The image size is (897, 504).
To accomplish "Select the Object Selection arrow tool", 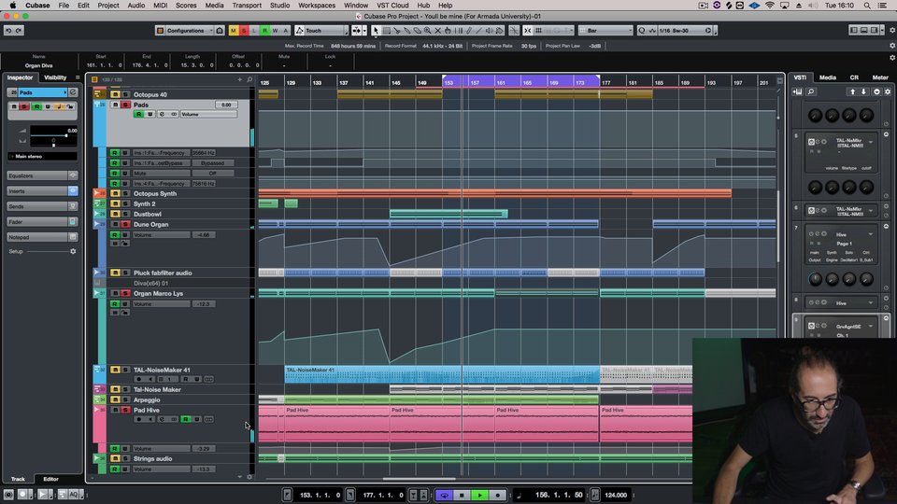I will point(376,30).
